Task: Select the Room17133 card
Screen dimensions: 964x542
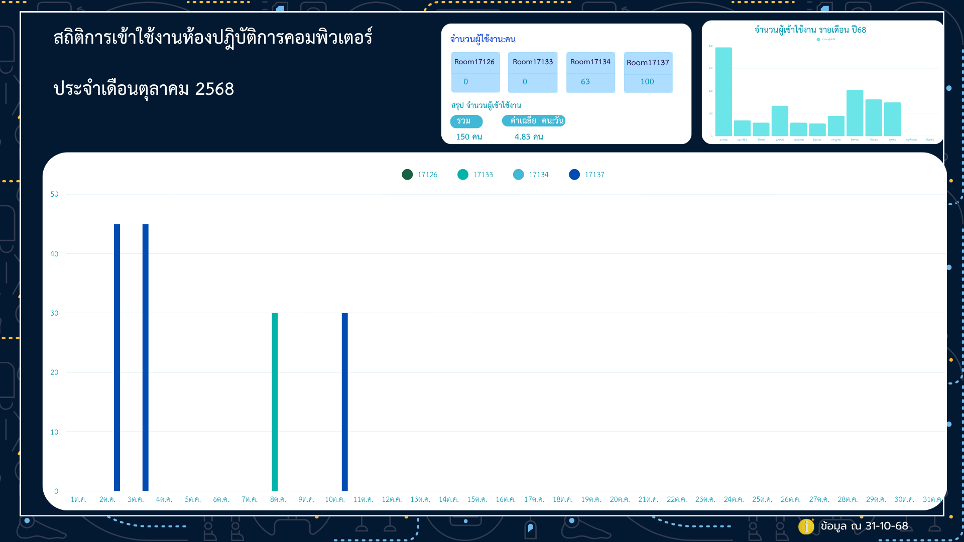Action: click(x=532, y=72)
